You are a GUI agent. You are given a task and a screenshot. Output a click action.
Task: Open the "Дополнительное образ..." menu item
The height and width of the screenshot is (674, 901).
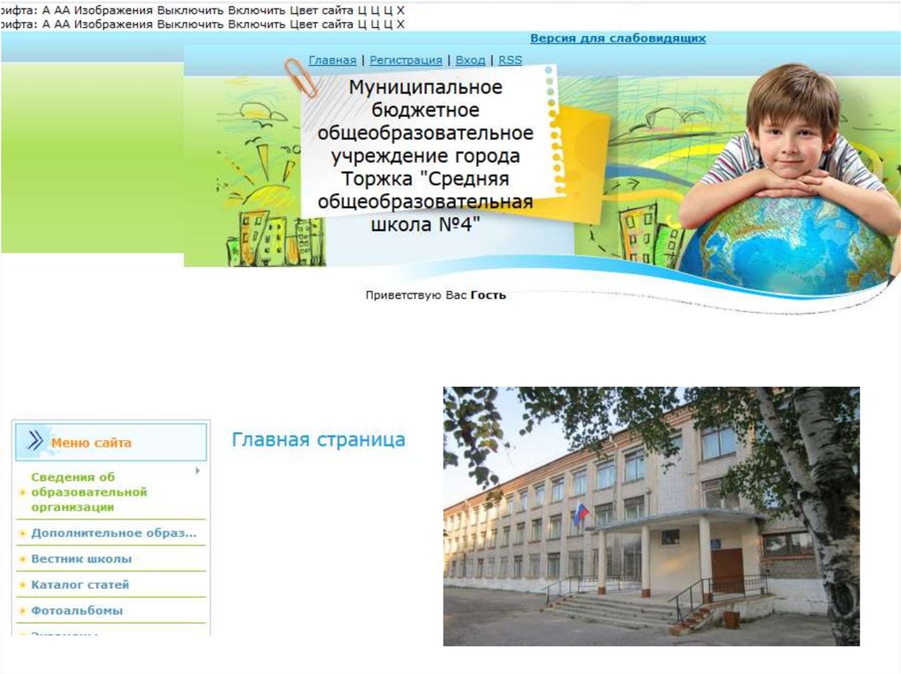point(114,533)
